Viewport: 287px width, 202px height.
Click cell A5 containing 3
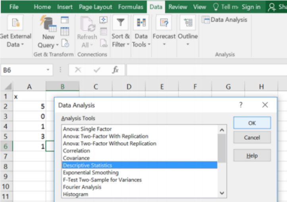pos(29,136)
